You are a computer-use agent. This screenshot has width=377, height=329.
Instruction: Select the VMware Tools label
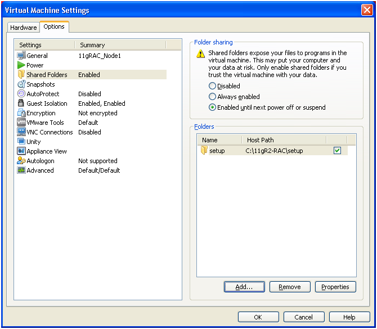[45, 123]
